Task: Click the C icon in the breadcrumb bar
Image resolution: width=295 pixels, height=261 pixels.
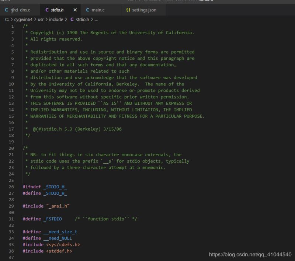Action: click(72, 19)
